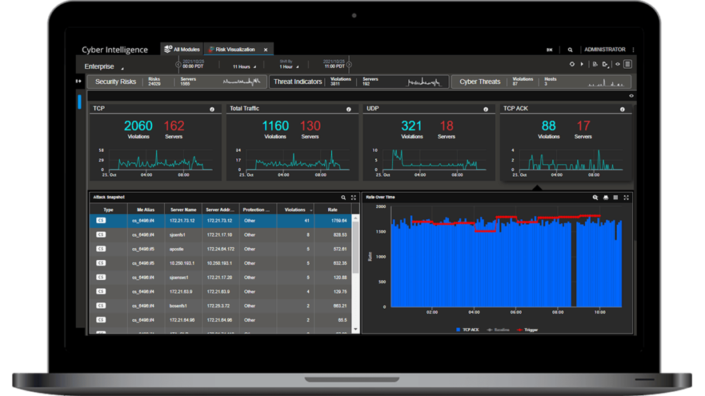
Task: Open the All Modules tab
Action: click(182, 49)
